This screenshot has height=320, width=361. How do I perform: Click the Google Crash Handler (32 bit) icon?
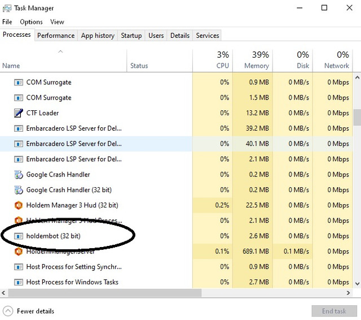click(19, 190)
